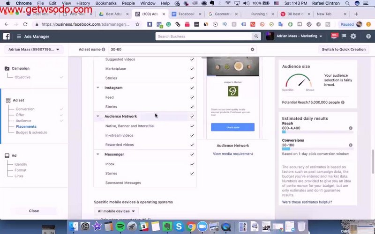Screen dimensions: 375x234
Task: Click the Conversions estimate bar
Action: point(317,149)
